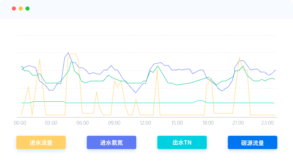
Task: Click the cyan line bump before 18:00
Action: pyautogui.click(x=201, y=101)
